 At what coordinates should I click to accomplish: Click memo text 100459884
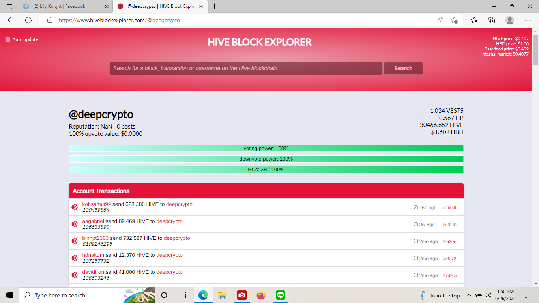(x=96, y=210)
